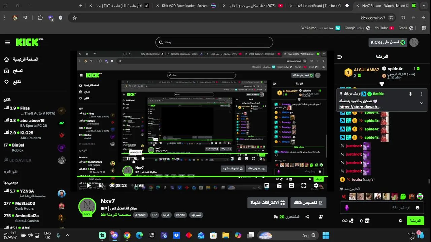This screenshot has height=242, width=431.
Task: Open player settings gear icon
Action: click(x=316, y=186)
